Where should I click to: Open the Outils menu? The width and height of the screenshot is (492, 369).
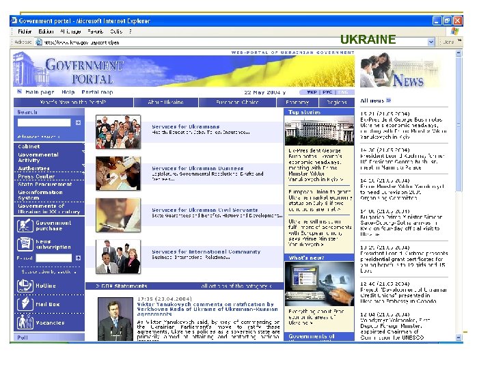click(x=116, y=31)
